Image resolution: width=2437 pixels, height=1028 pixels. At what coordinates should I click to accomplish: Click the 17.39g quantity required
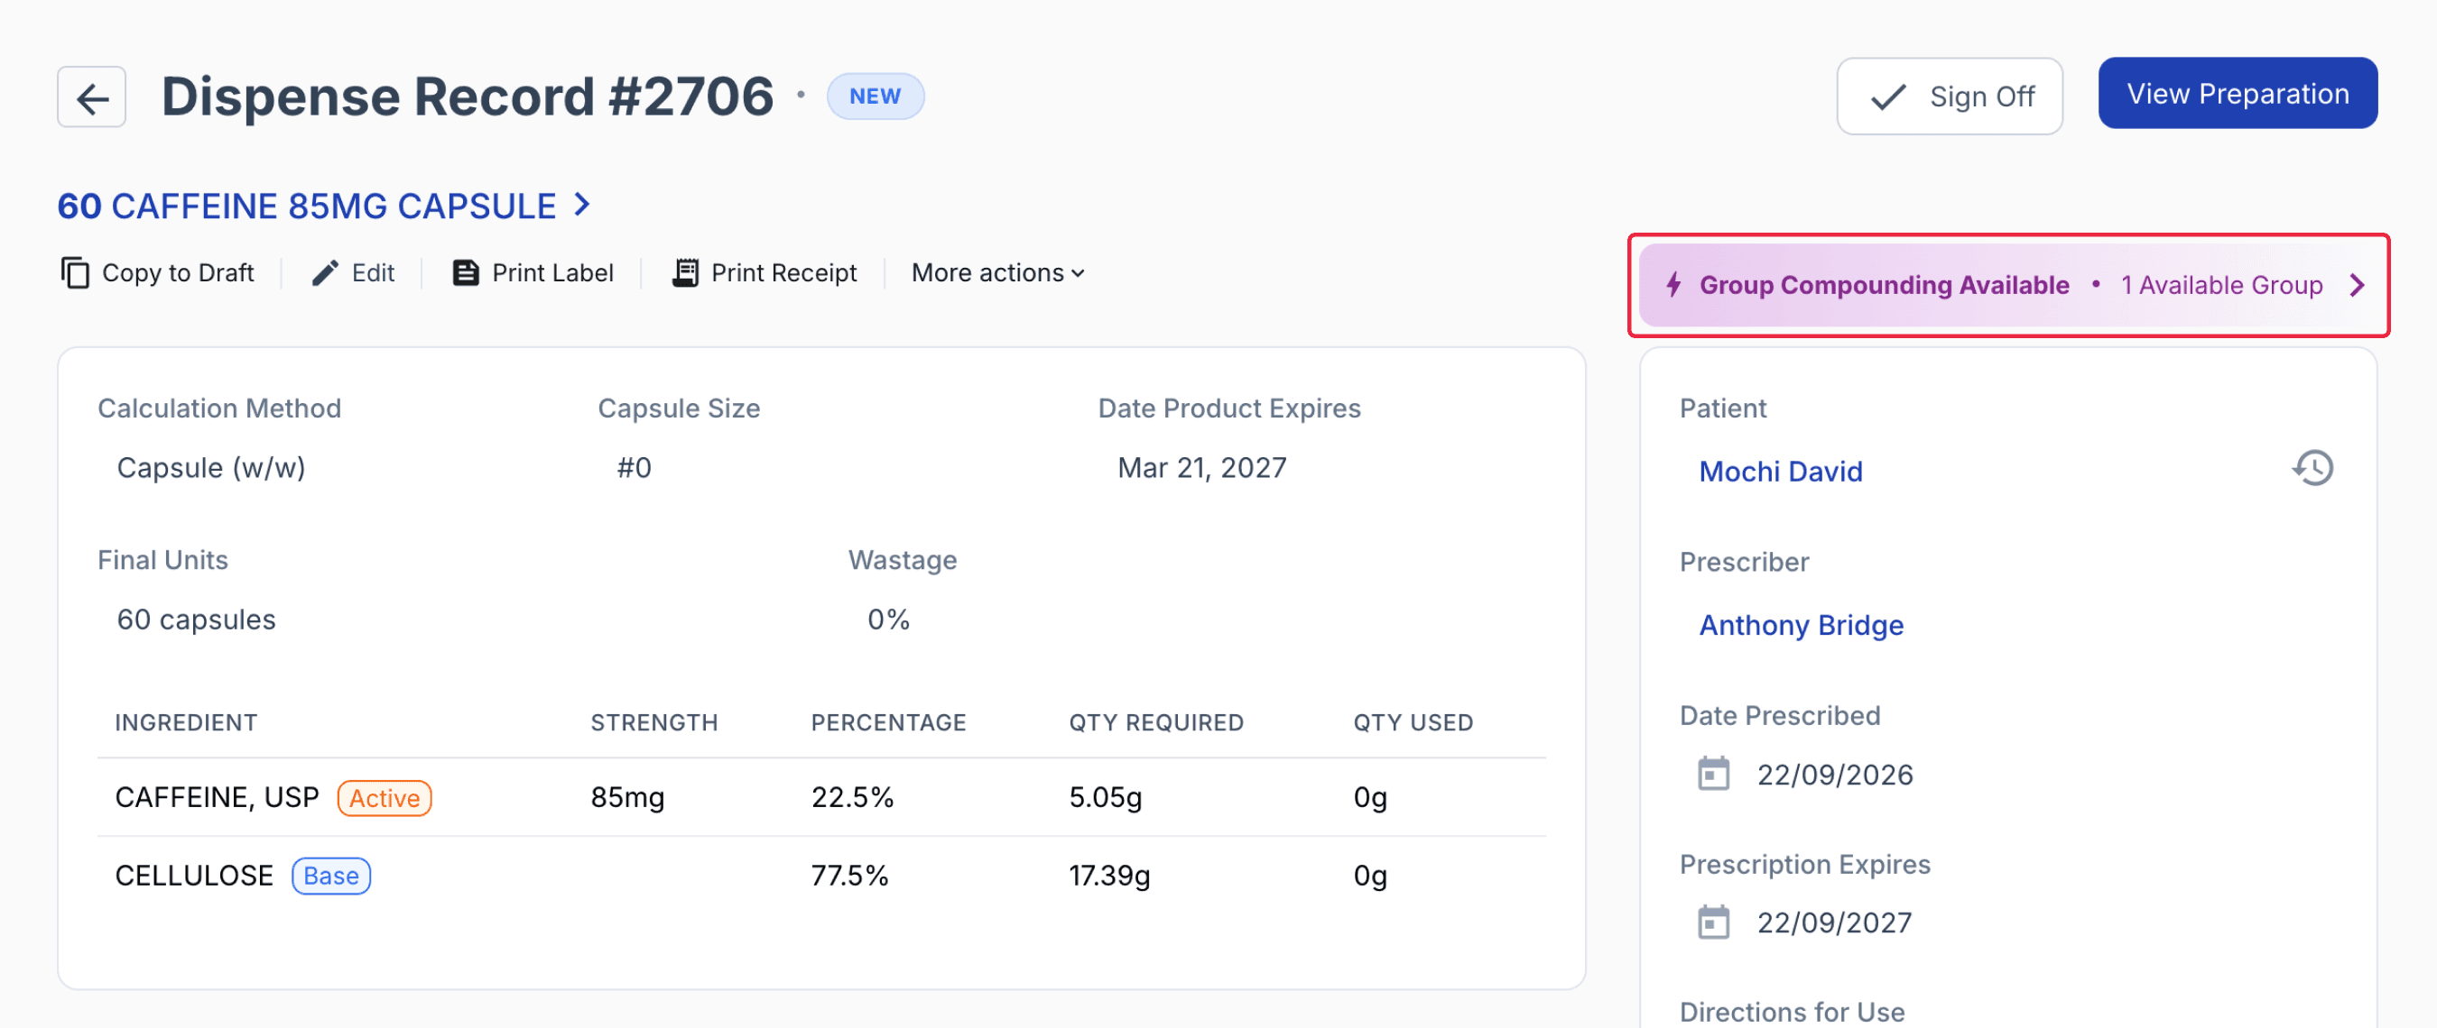[1108, 876]
